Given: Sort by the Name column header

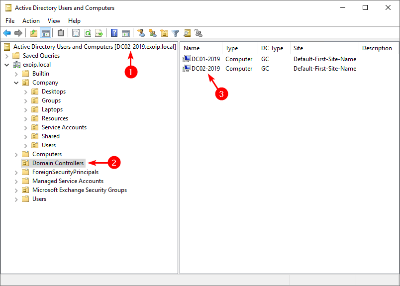Looking at the screenshot, I should point(201,48).
